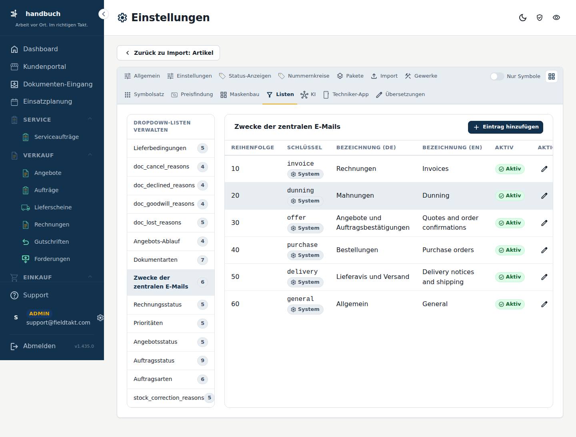Edit the invoice row pencil icon
The image size is (576, 437).
pyautogui.click(x=544, y=169)
